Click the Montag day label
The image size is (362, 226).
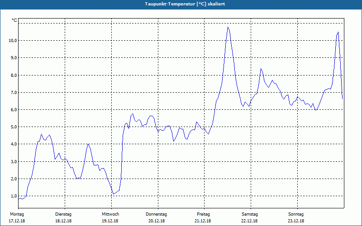pos(17,214)
